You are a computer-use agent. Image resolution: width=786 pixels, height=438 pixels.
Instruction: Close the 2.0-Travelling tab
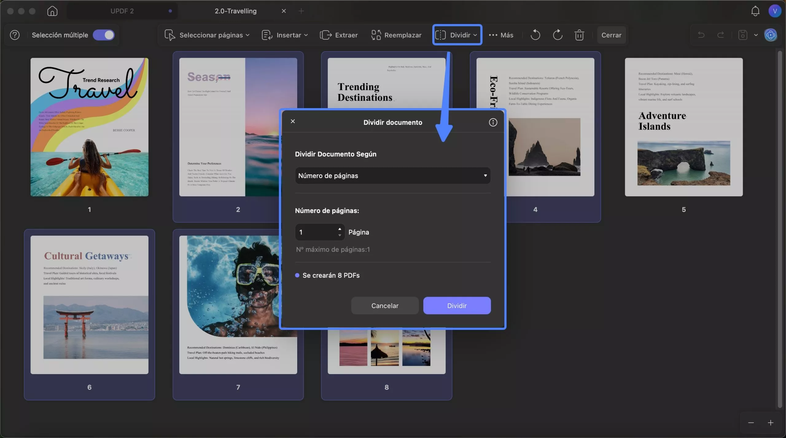(x=284, y=11)
